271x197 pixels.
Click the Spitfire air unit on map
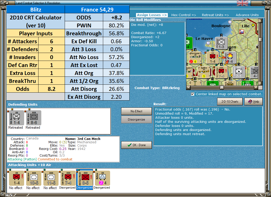click(204, 72)
